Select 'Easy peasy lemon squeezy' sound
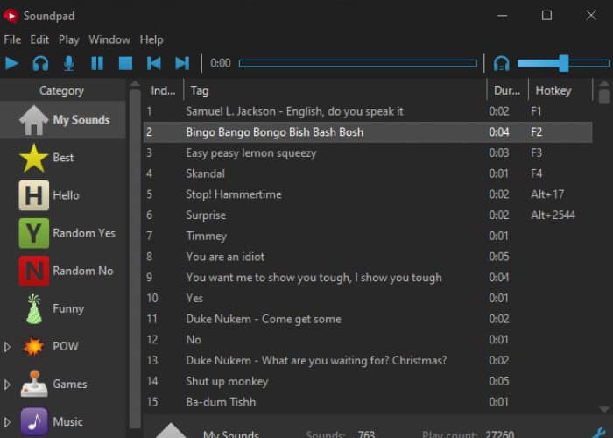 pyautogui.click(x=368, y=153)
